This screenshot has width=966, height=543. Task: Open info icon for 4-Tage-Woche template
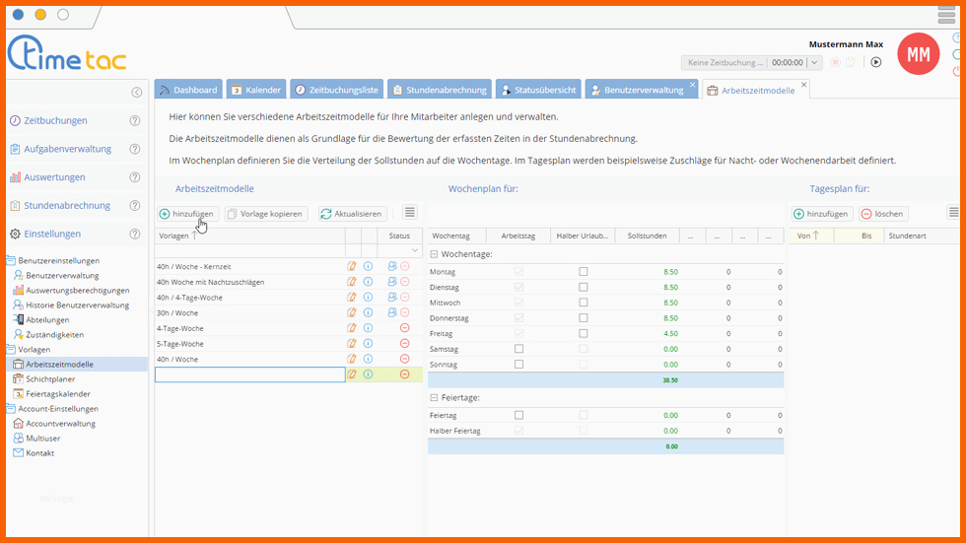tap(368, 328)
